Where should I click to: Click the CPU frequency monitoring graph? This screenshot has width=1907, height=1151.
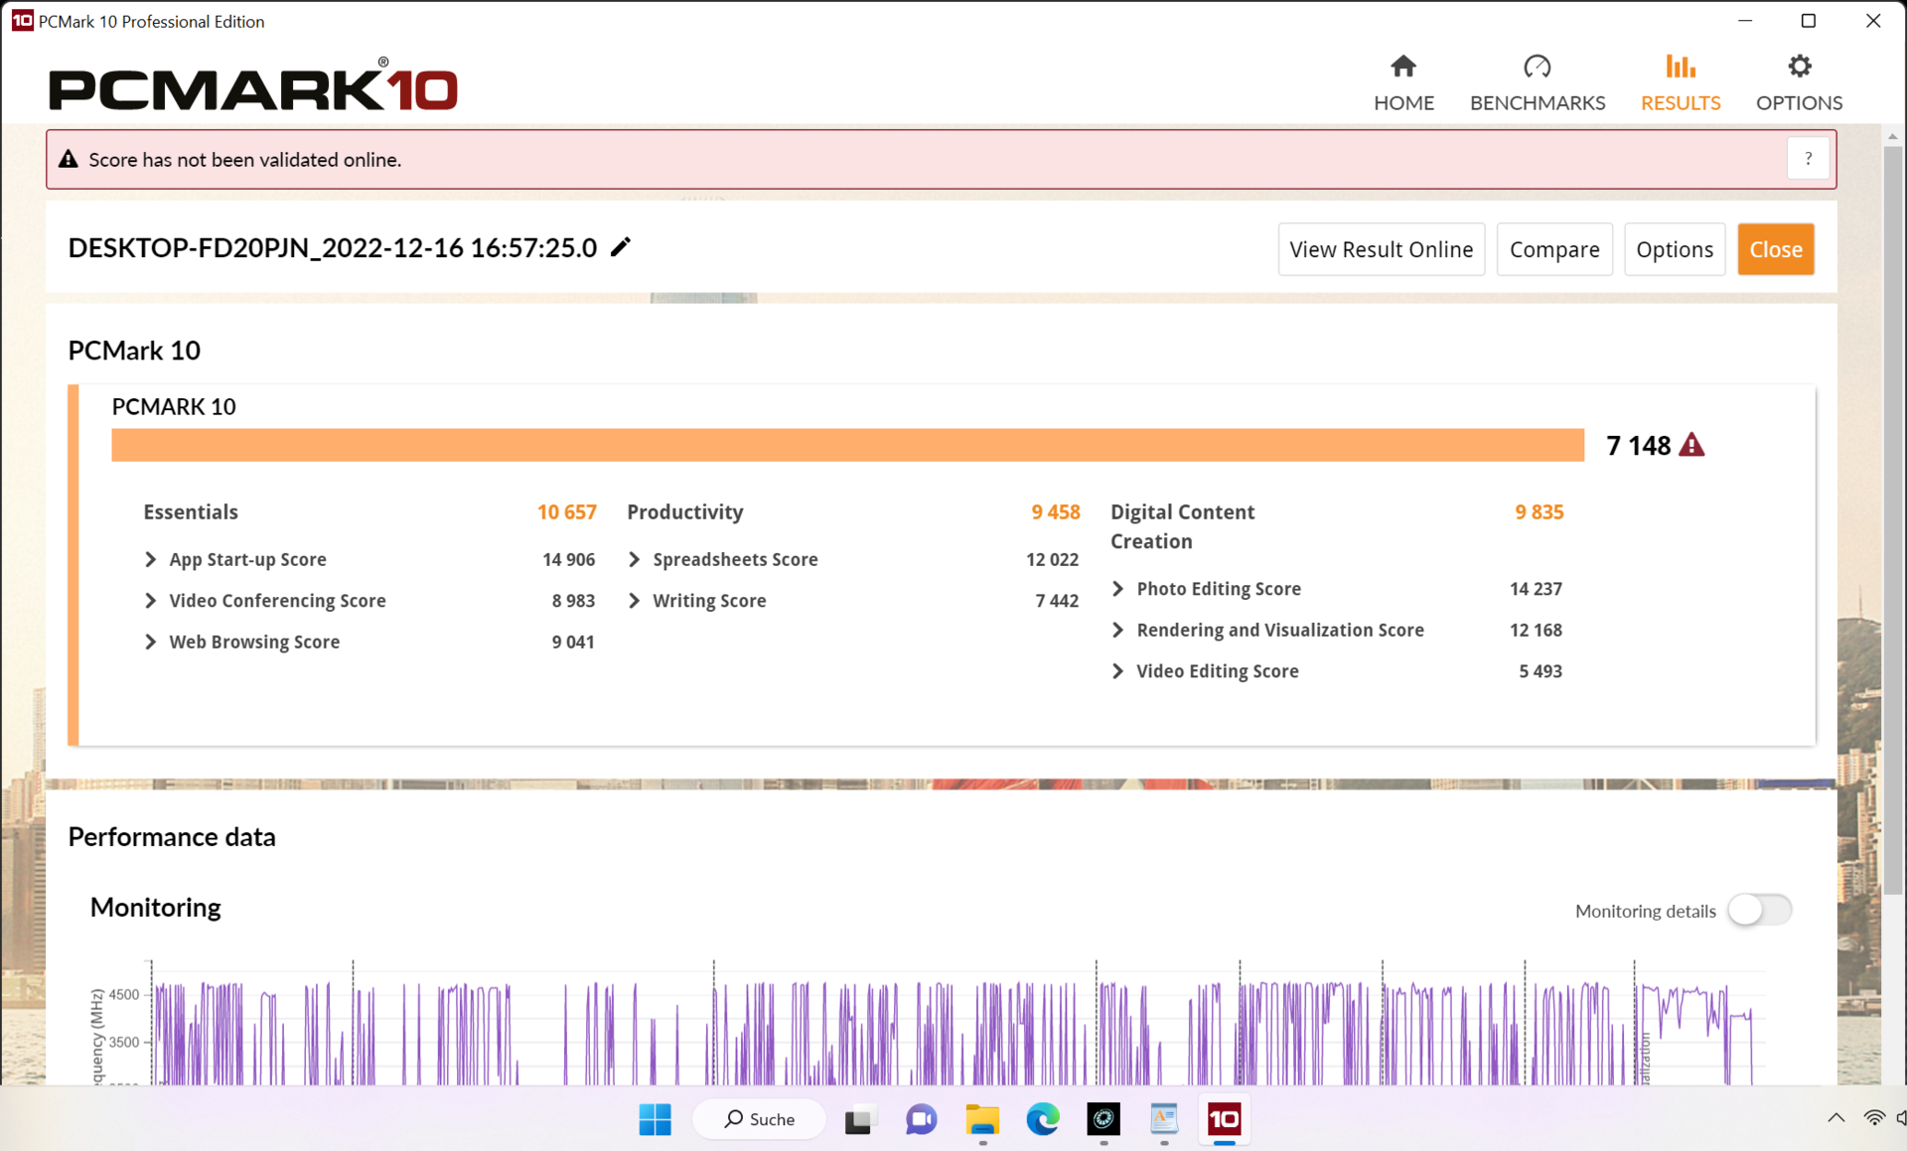click(x=953, y=1023)
